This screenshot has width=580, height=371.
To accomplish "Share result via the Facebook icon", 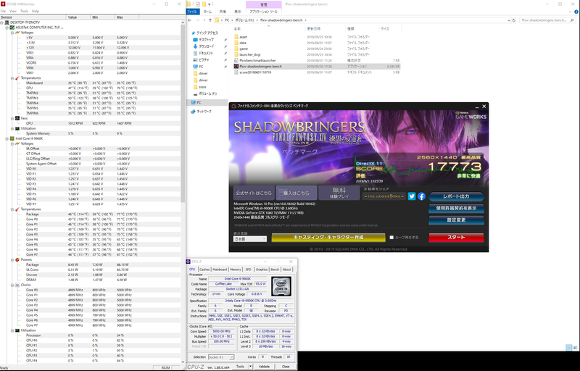I will (x=422, y=196).
